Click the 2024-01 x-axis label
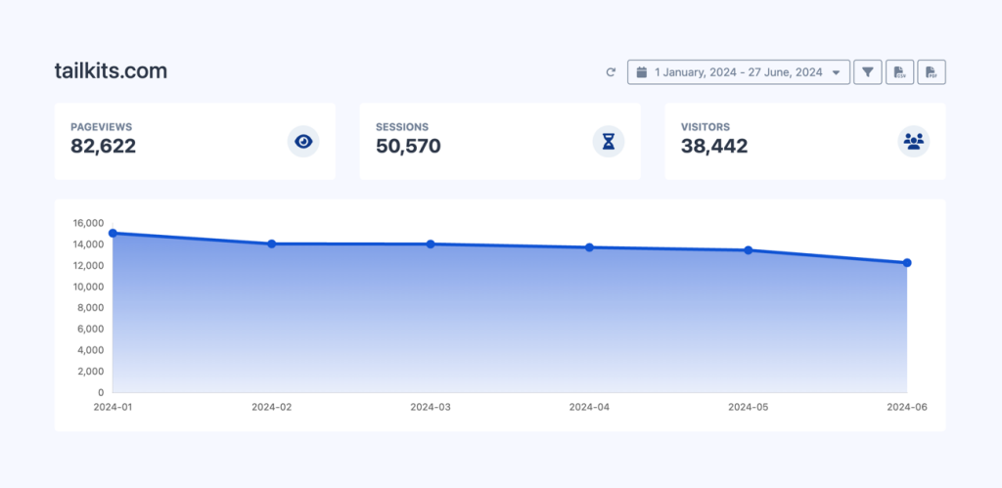The height and width of the screenshot is (488, 1002). (113, 406)
